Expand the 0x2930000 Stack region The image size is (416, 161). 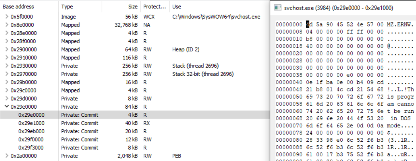[x=7, y=65]
